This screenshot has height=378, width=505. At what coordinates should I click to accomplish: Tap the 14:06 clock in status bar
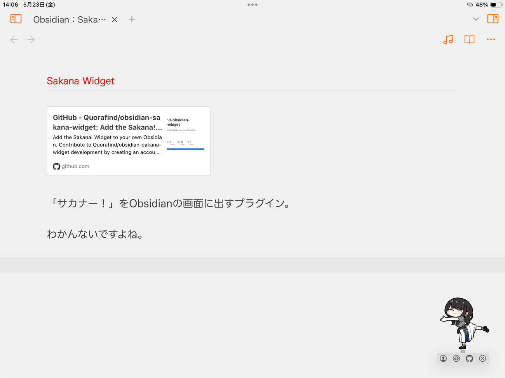point(10,5)
